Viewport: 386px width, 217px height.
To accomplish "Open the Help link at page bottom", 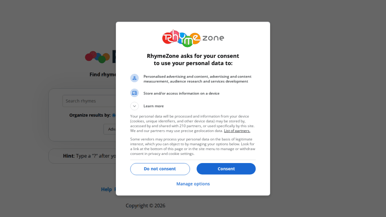I will click(x=107, y=190).
